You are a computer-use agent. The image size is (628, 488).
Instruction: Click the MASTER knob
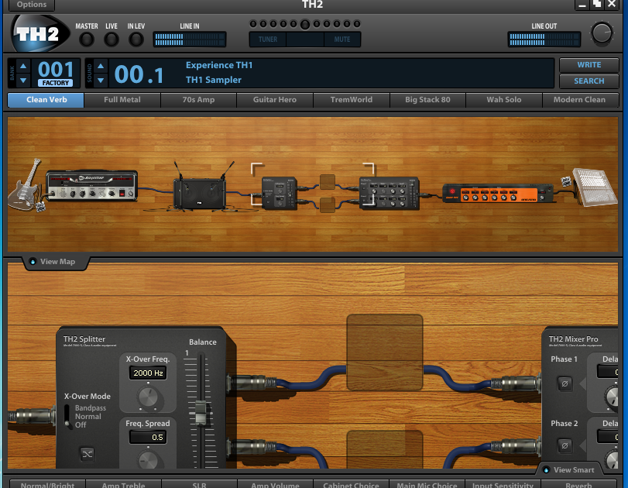87,40
